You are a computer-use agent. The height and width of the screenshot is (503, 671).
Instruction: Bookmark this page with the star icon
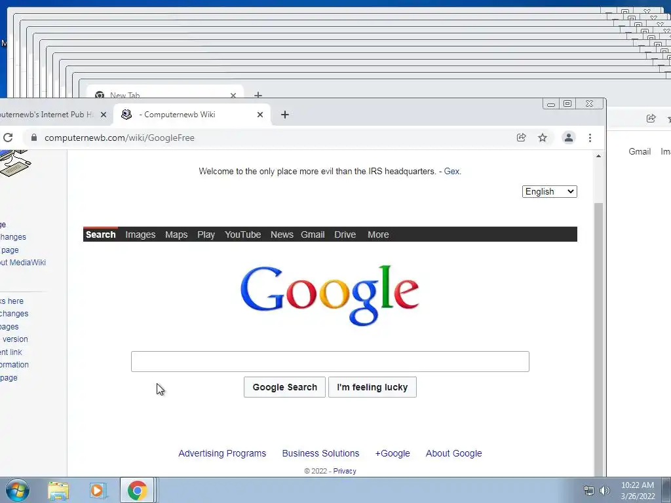(x=543, y=138)
